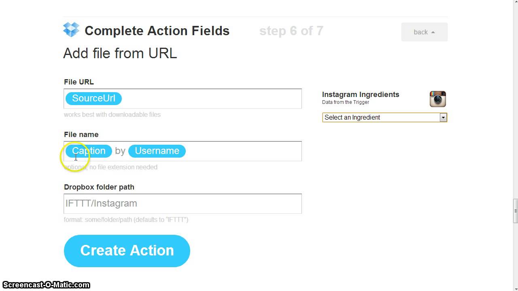Click empty space in File URL field

(210, 99)
